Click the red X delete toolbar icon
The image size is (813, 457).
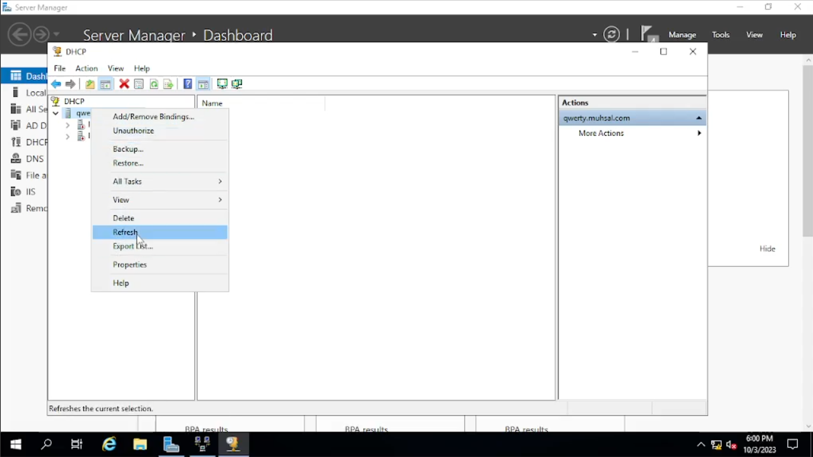[x=124, y=84]
